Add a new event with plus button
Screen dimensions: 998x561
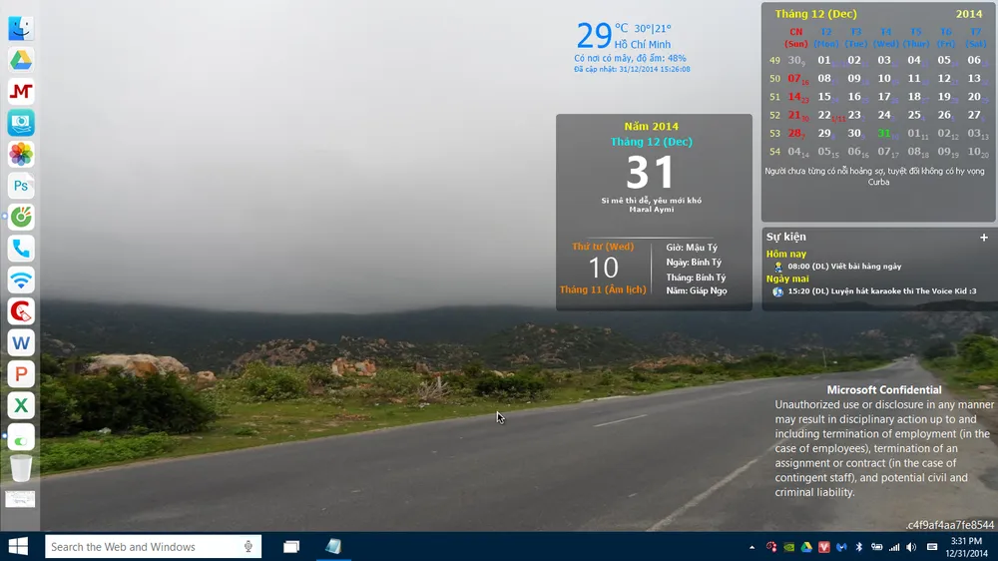point(983,238)
